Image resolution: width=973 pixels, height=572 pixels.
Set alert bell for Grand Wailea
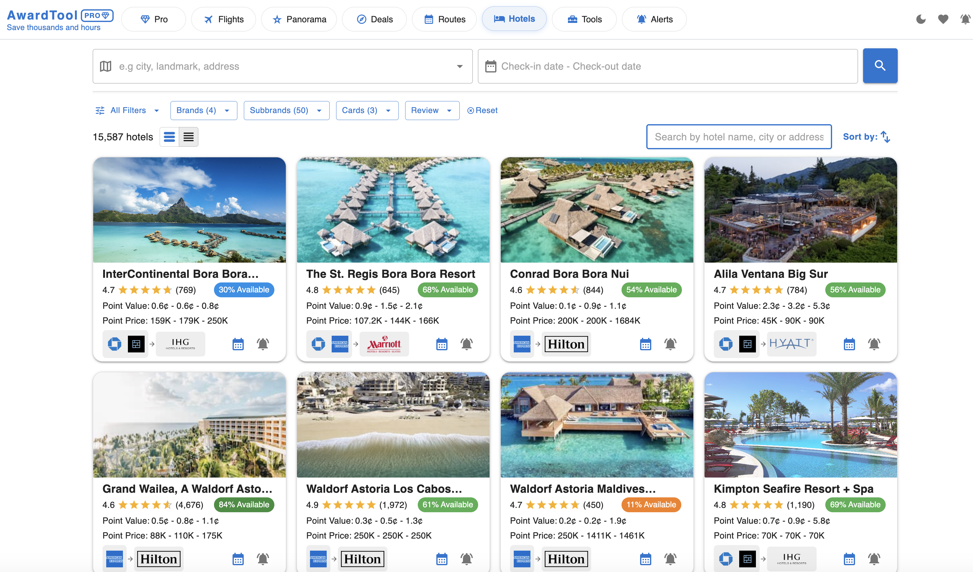click(263, 559)
